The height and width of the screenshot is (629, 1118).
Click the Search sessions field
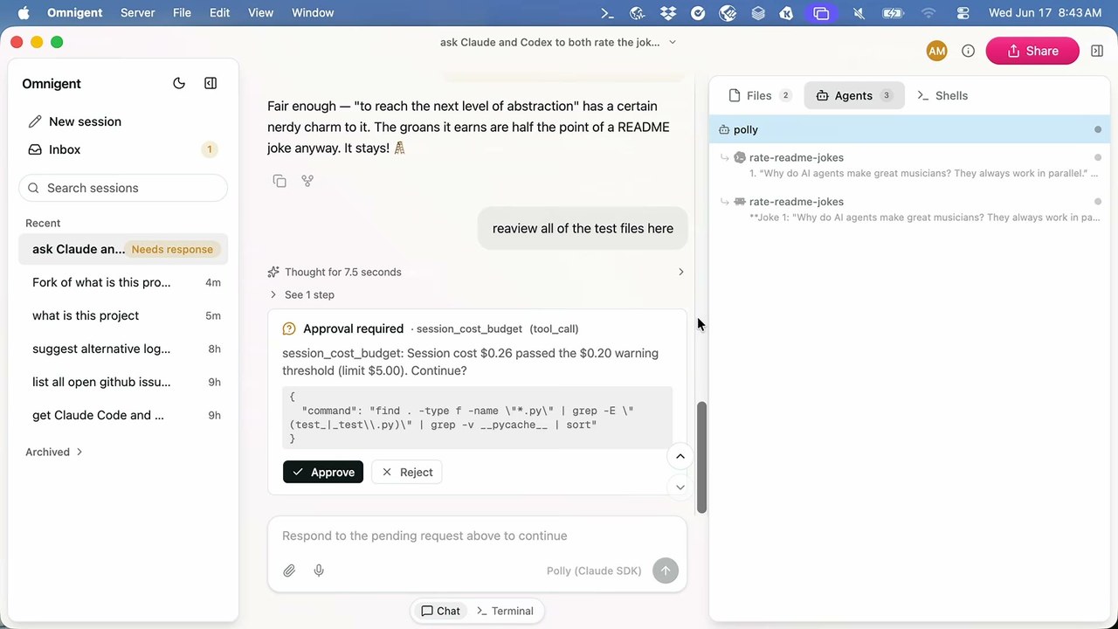coord(123,188)
